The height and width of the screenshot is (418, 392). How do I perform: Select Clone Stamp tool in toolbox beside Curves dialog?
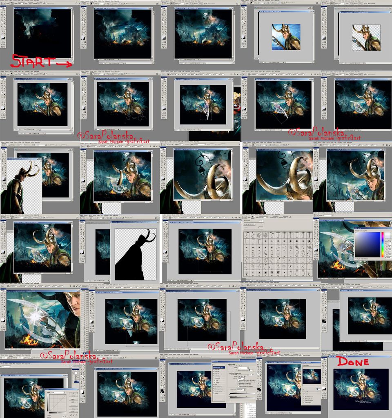click(81, 374)
